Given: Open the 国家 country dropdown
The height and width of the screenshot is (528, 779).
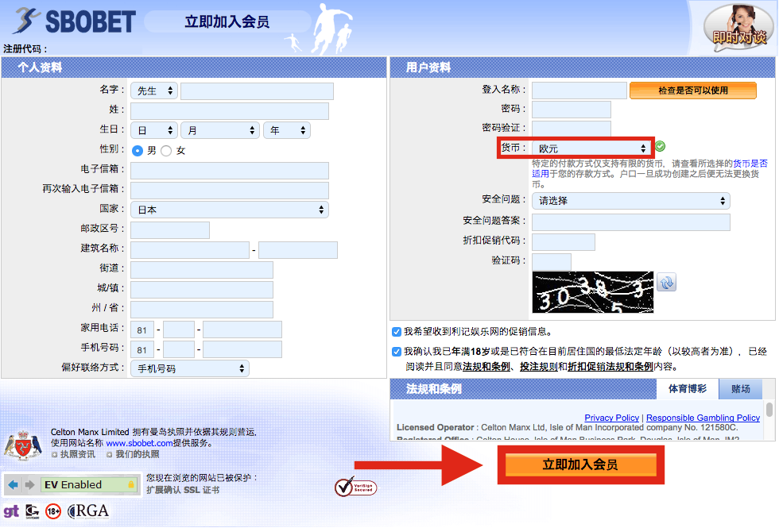Looking at the screenshot, I should (229, 209).
